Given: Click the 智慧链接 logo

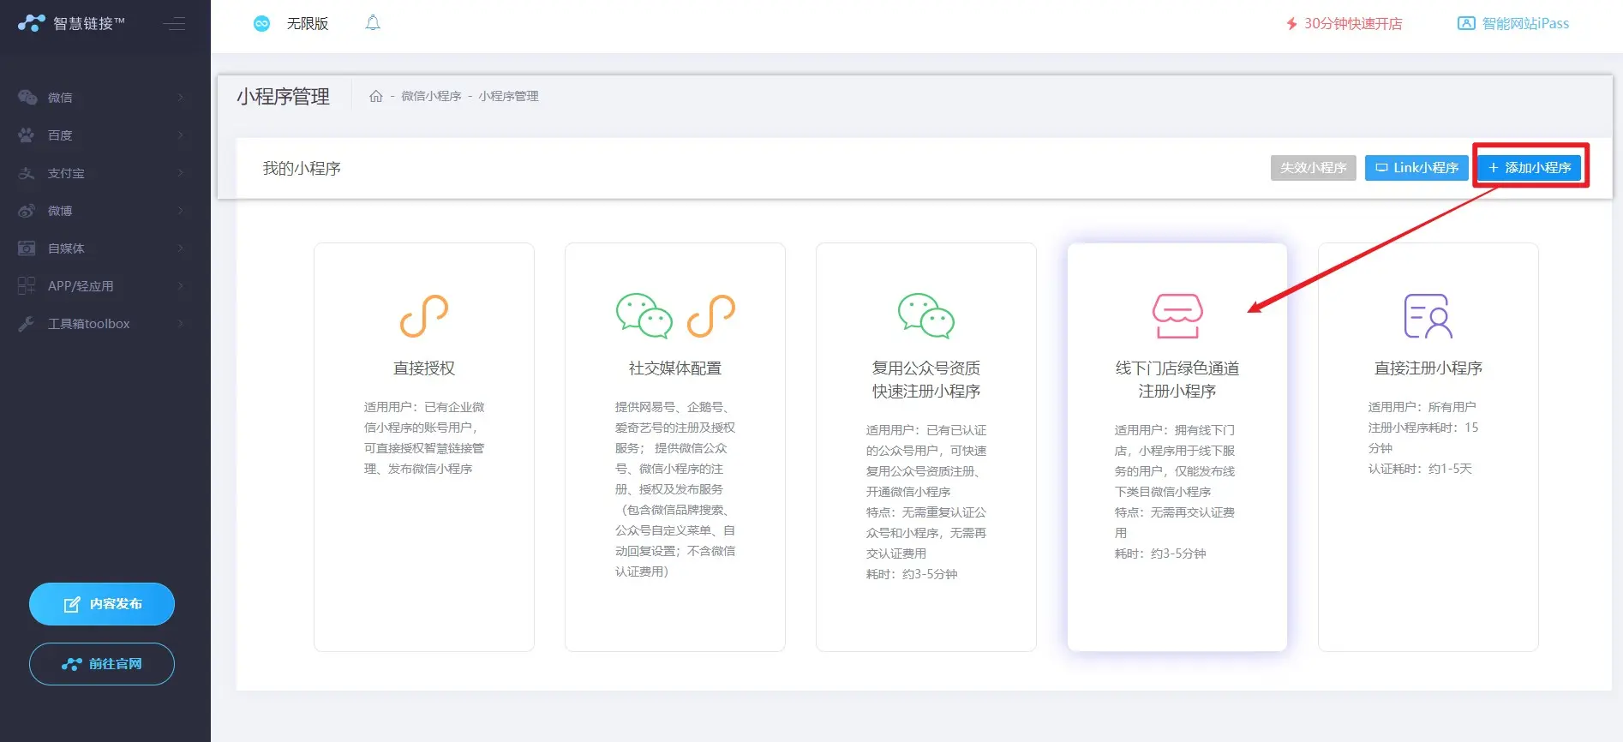Looking at the screenshot, I should coord(72,23).
